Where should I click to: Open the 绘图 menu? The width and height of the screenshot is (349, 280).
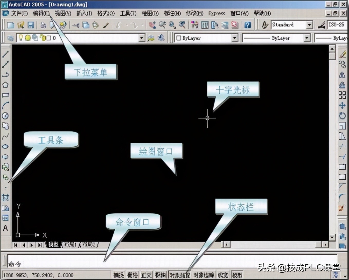(x=150, y=13)
